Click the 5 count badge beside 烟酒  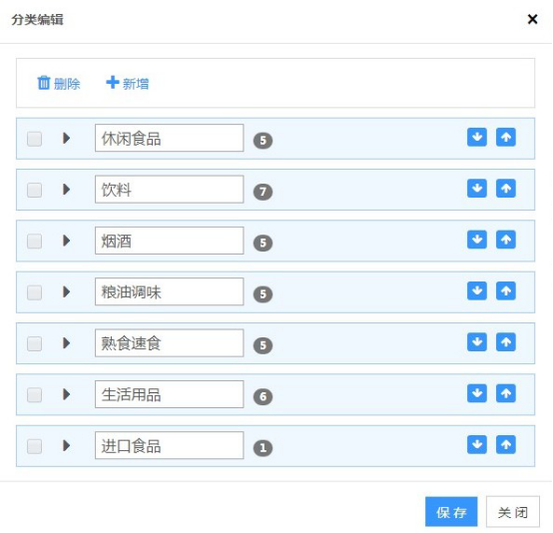click(263, 243)
